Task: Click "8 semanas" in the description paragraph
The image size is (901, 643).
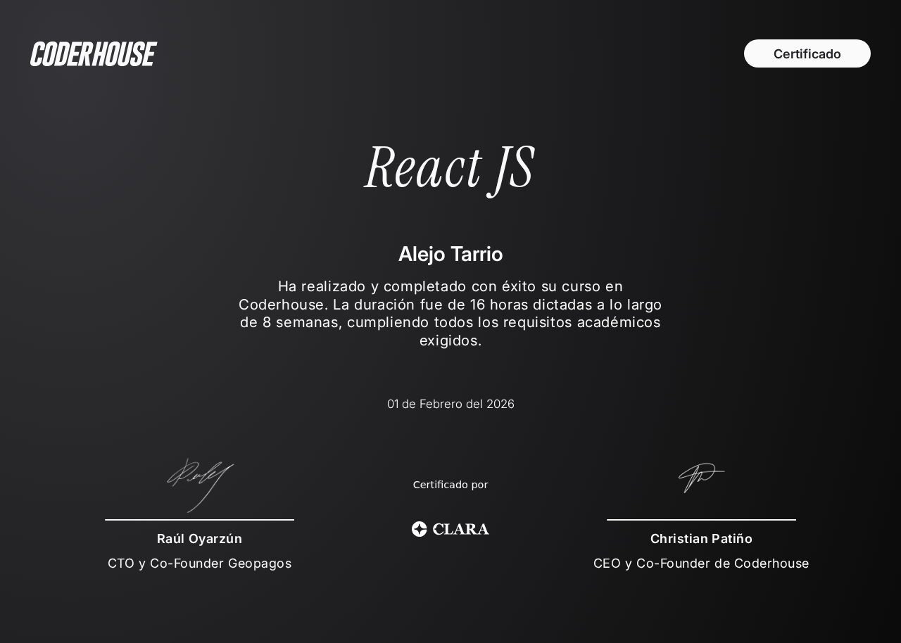Action: (x=301, y=322)
